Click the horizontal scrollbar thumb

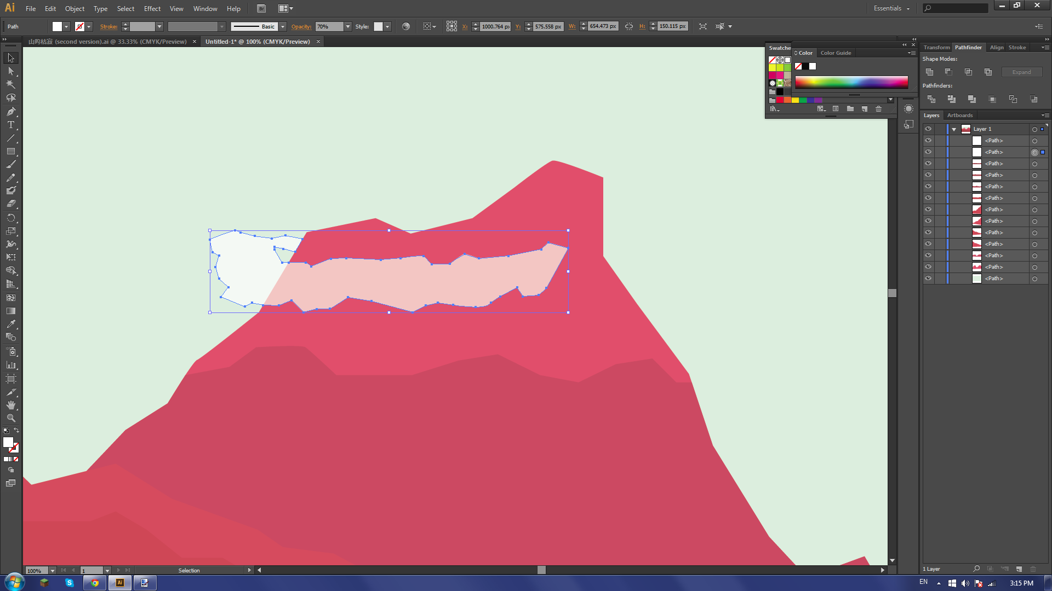(x=541, y=570)
